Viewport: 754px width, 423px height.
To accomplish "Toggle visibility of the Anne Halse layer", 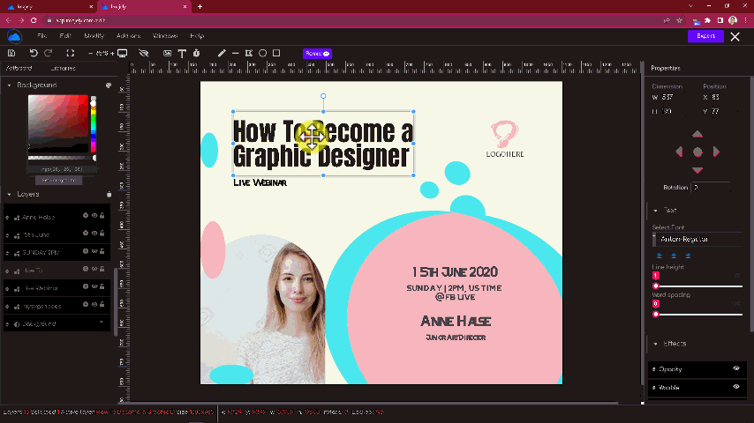I will coord(94,216).
